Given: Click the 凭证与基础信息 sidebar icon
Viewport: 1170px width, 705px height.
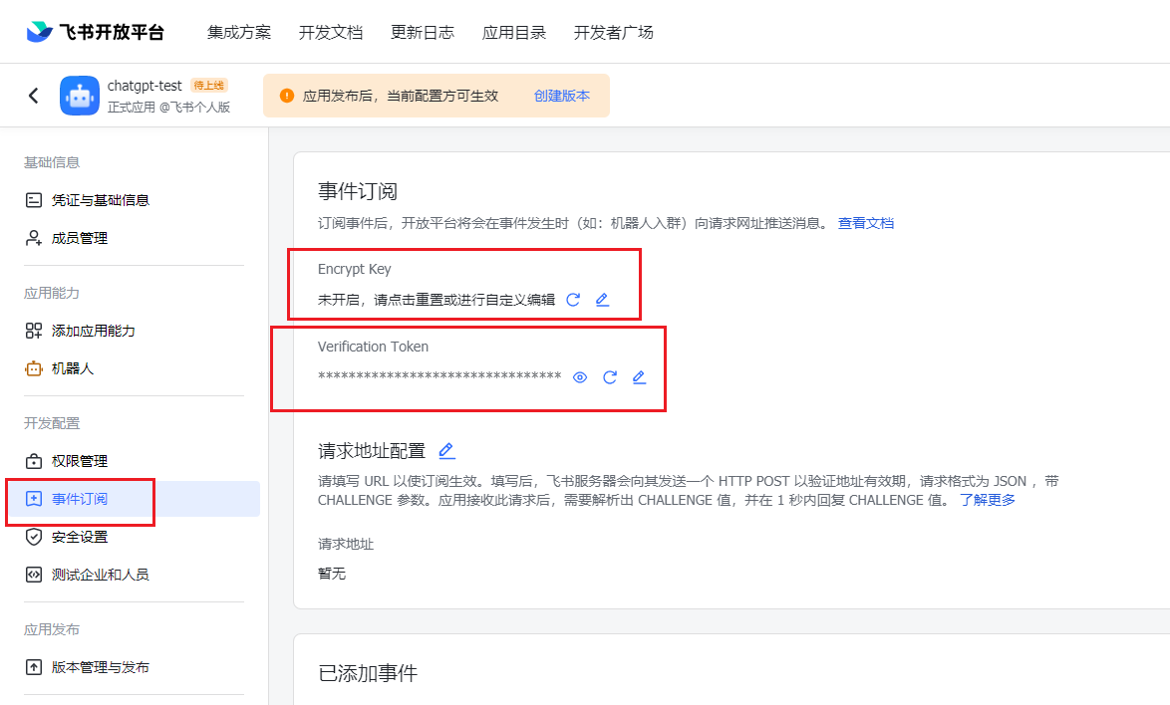Looking at the screenshot, I should pyautogui.click(x=34, y=200).
